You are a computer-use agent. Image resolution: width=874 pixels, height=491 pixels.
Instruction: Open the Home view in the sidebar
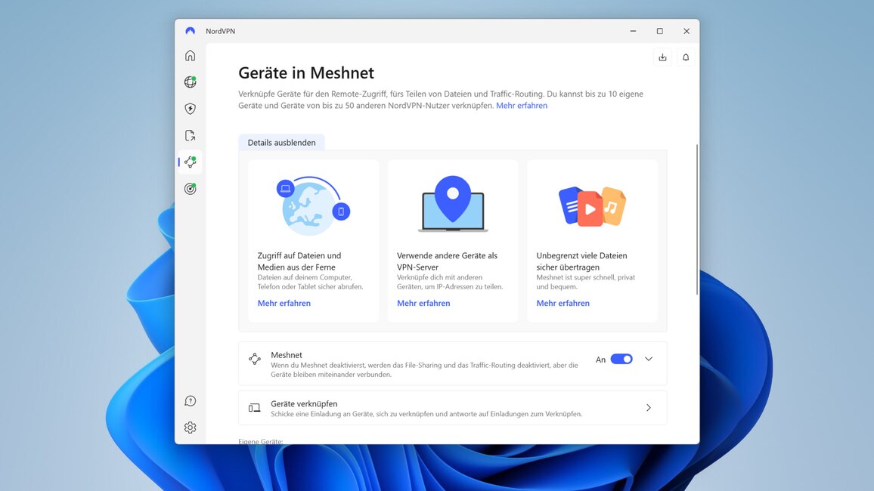(190, 55)
